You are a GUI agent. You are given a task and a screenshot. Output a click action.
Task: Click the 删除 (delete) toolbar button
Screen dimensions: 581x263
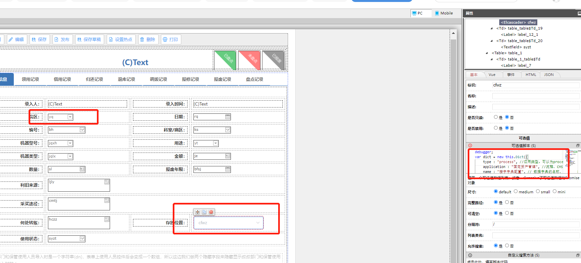[x=148, y=39]
